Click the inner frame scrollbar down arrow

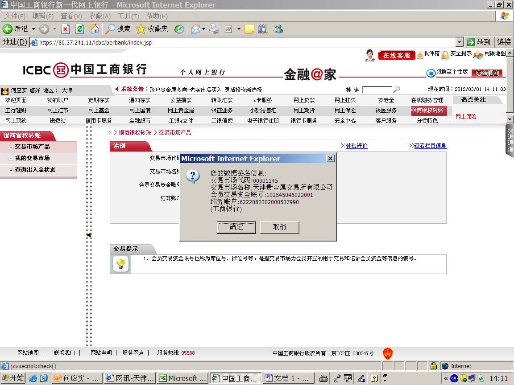pyautogui.click(x=510, y=119)
